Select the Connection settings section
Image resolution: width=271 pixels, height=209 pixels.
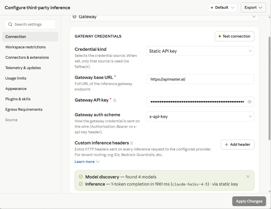(x=30, y=37)
